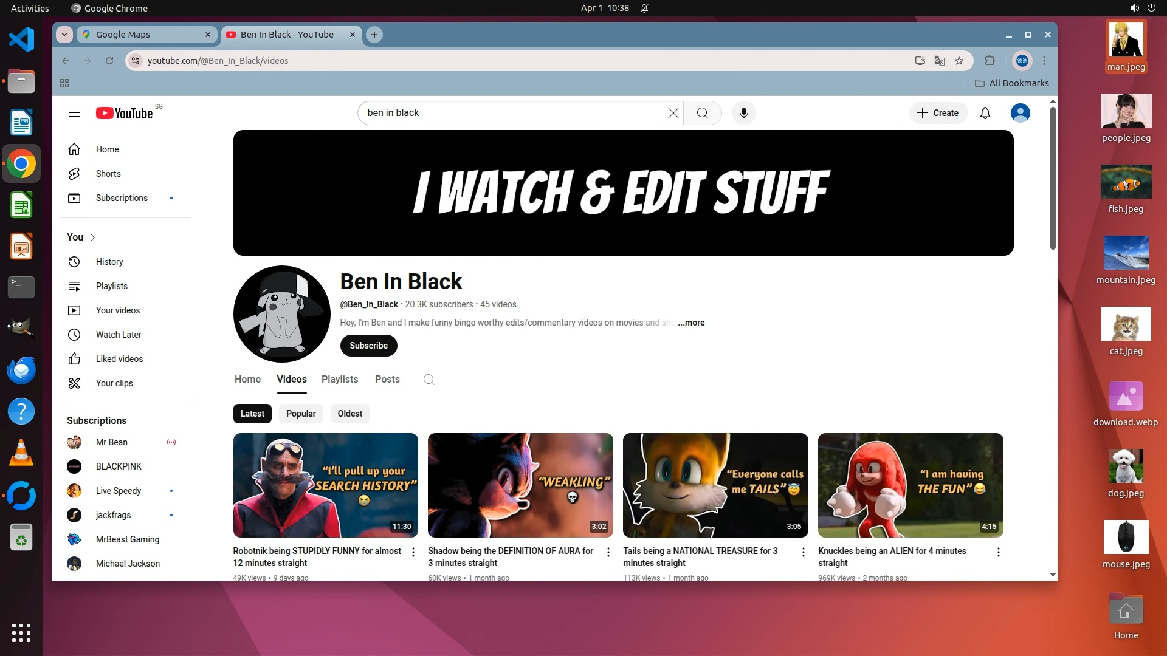Clear the search box with the X icon
The image size is (1167, 656).
tap(673, 113)
